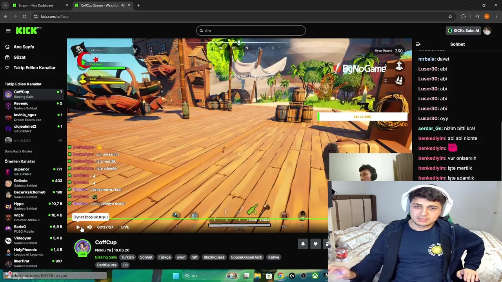The height and width of the screenshot is (282, 502).
Task: Open lavinia_oguz channel in sidebar
Action: (33, 117)
